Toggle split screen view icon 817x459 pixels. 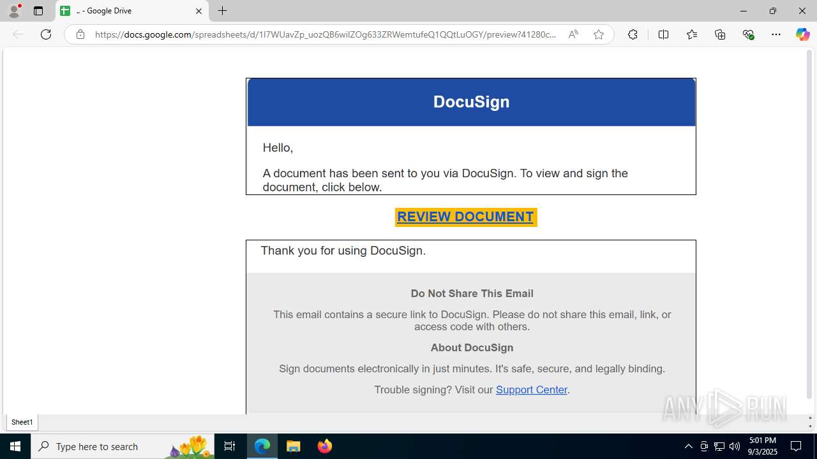(x=663, y=34)
